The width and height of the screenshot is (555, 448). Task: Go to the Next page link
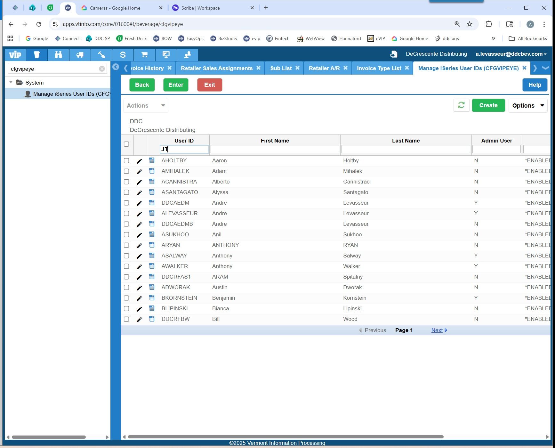coord(437,330)
